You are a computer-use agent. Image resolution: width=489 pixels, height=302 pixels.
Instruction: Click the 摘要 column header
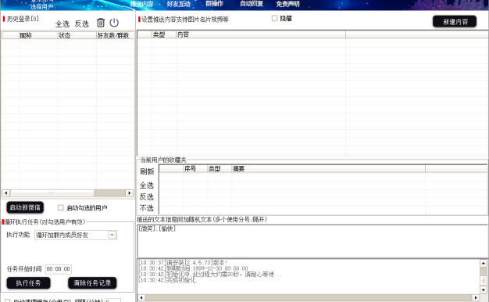coord(328,169)
